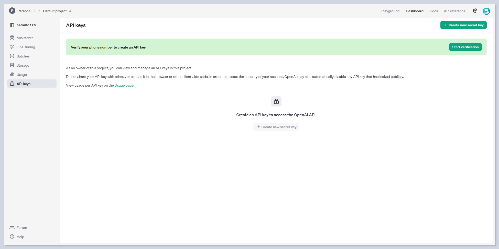Viewport: 499px width, 249px height.
Task: Click the Usage bar chart icon
Action: [x=12, y=75]
